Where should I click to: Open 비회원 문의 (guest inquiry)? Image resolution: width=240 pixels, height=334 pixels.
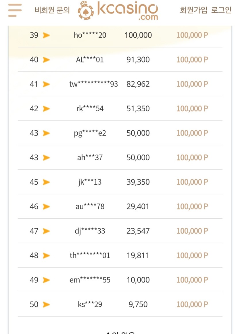(x=52, y=10)
